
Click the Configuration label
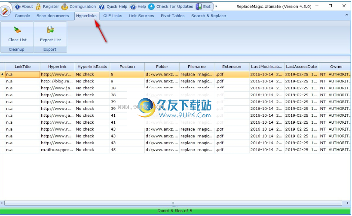83,6
